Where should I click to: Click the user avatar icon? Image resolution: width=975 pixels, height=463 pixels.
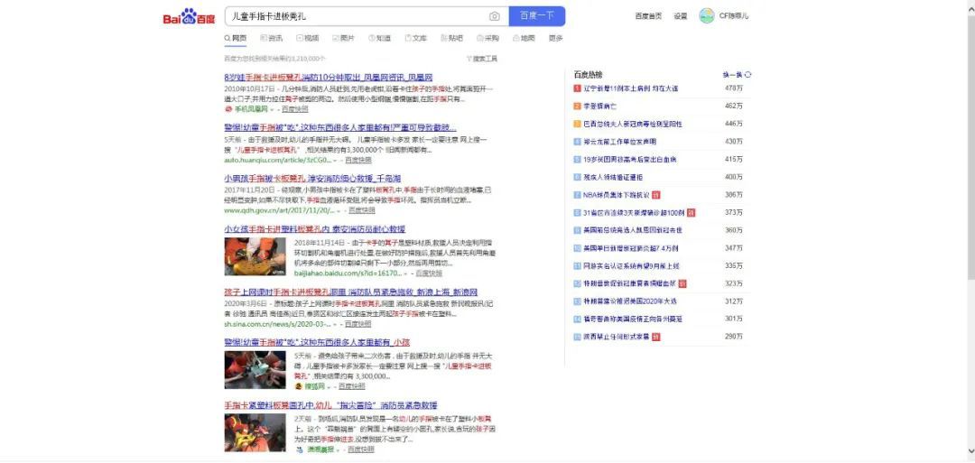pos(706,16)
